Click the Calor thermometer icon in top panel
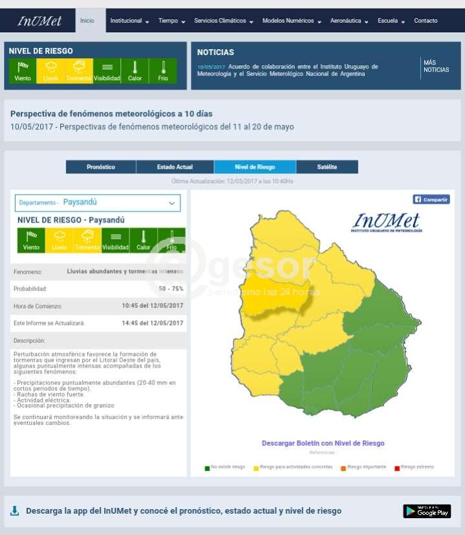The image size is (465, 535). pyautogui.click(x=135, y=71)
